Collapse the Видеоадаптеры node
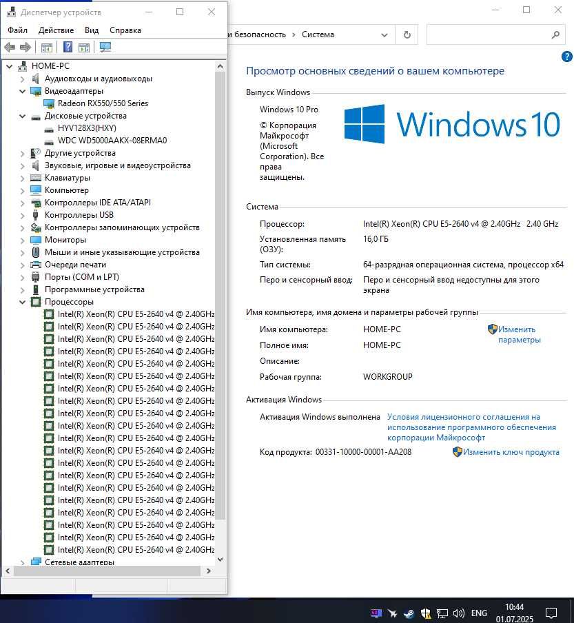 (22, 92)
